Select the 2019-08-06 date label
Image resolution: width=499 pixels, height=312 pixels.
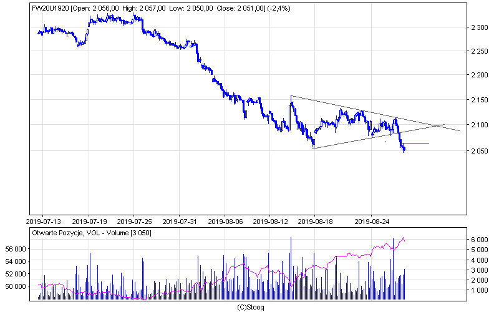[x=225, y=221]
